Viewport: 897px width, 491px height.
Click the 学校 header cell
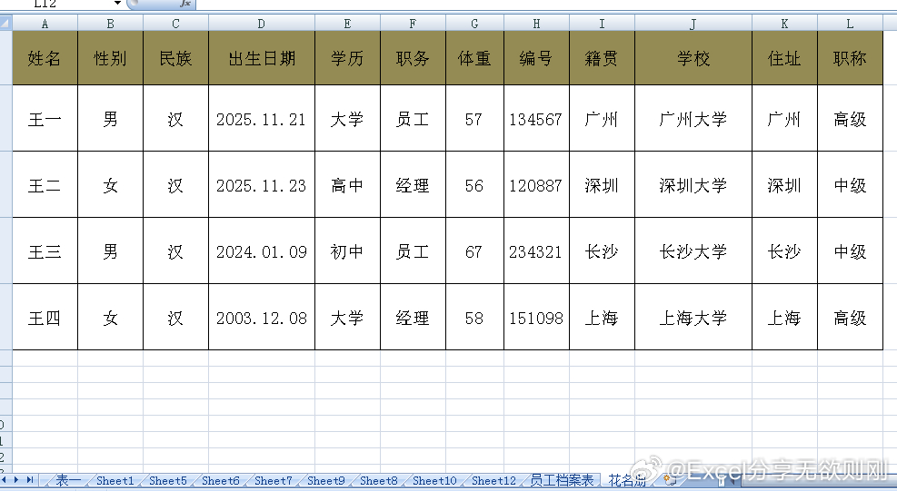(x=693, y=58)
